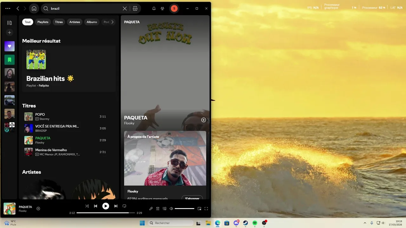Image resolution: width=406 pixels, height=228 pixels.
Task: Open the 'Brazilian hits' playlist result
Action: [x=69, y=69]
